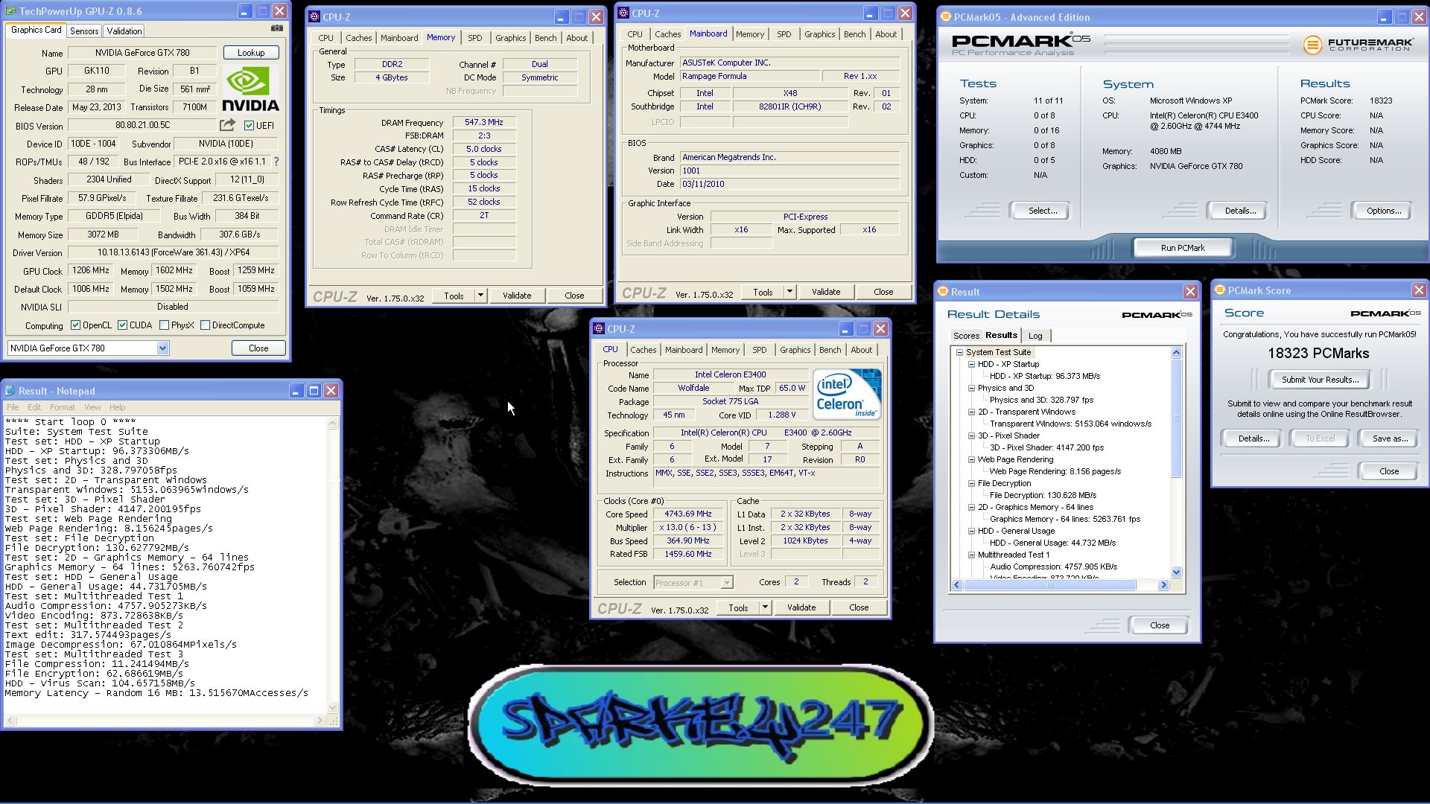Collapse the Web Page Rendering node
Screen dimensions: 1430x804
pos(971,460)
